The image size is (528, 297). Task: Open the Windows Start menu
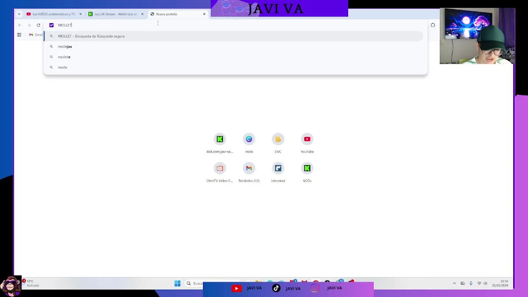[x=177, y=283]
